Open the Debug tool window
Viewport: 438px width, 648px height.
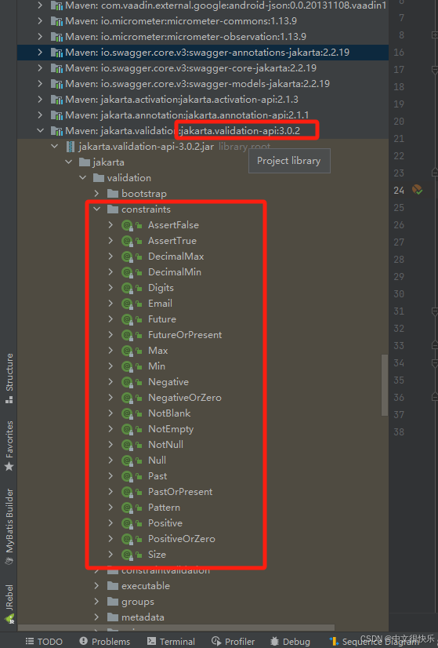(290, 641)
